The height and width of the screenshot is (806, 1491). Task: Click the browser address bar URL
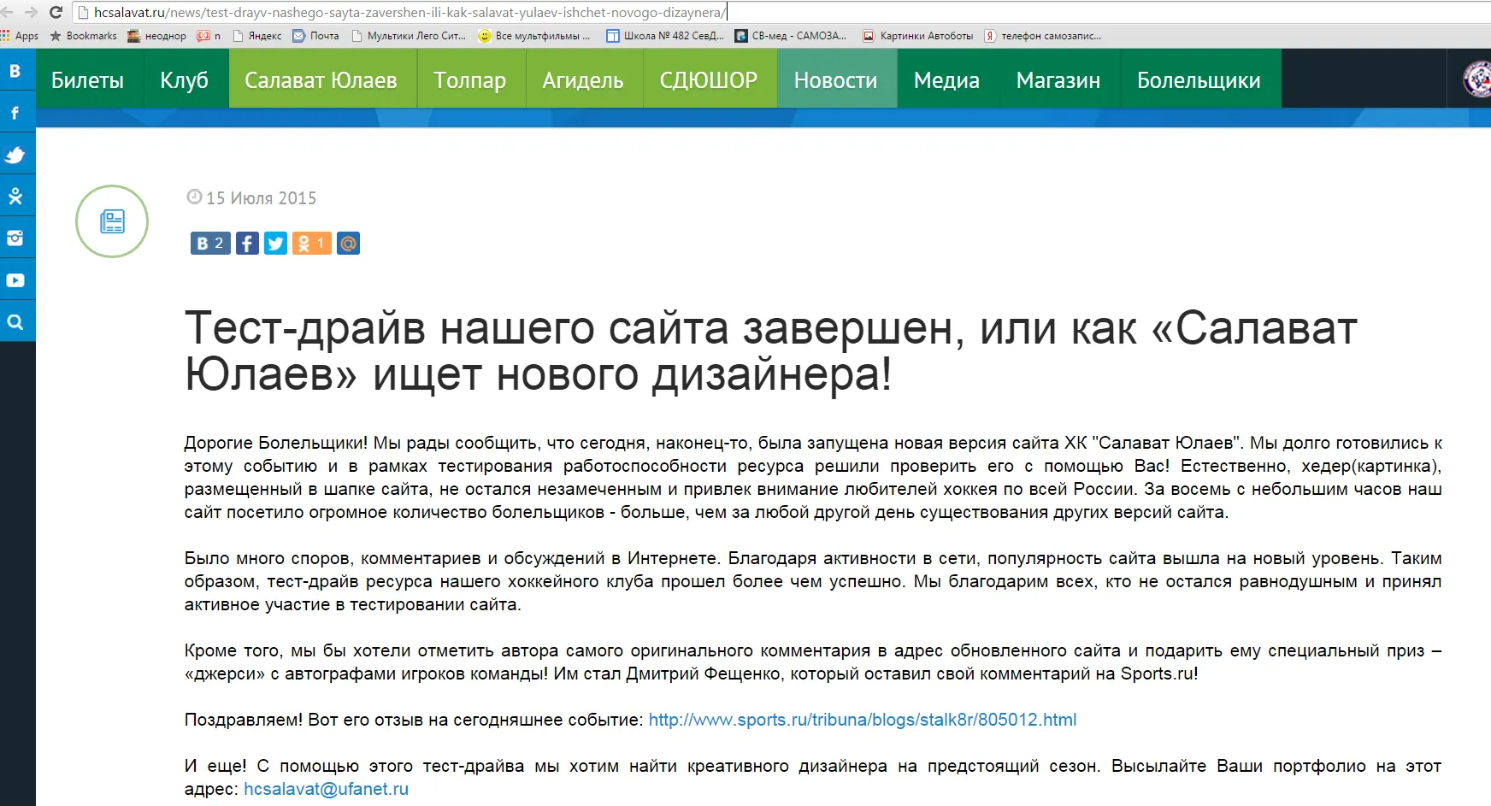(x=410, y=13)
